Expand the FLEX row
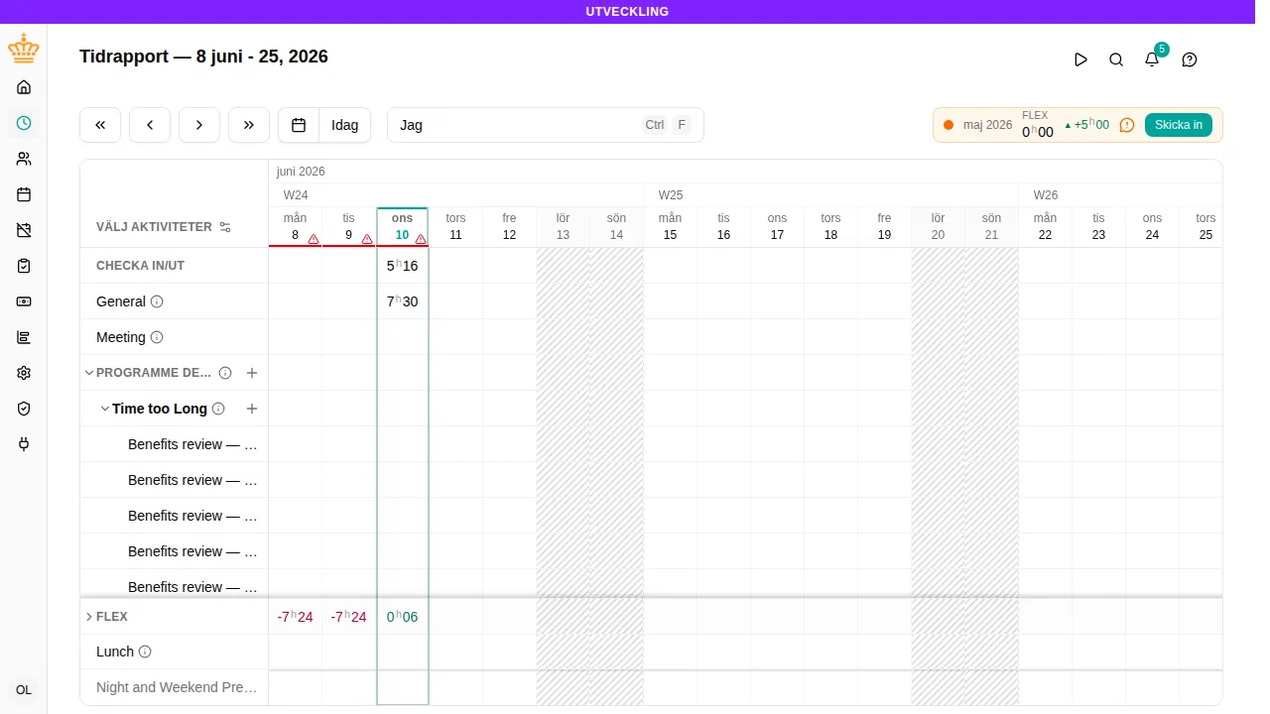The image size is (1270, 714). [x=89, y=617]
